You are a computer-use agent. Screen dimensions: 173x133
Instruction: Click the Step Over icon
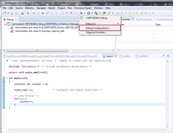click(56, 13)
